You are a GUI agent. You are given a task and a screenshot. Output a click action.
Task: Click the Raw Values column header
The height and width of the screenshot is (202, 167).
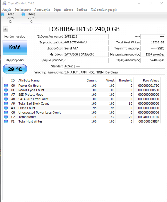click(151, 81)
